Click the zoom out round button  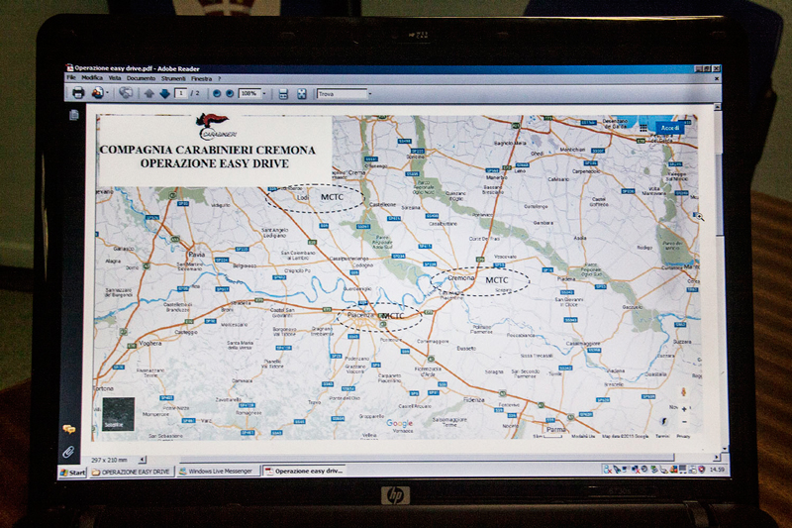pos(217,93)
